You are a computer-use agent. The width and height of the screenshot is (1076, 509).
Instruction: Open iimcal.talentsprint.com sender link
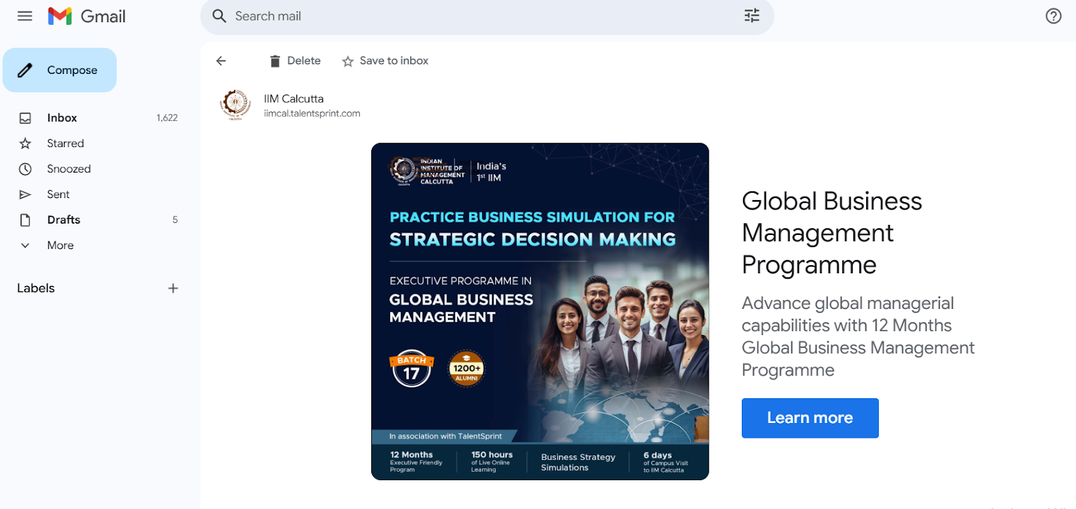pyautogui.click(x=312, y=113)
